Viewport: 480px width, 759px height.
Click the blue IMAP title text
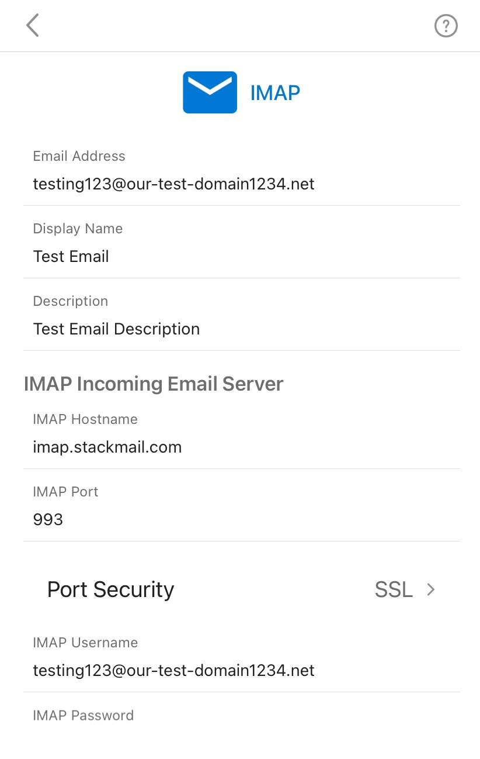(275, 92)
